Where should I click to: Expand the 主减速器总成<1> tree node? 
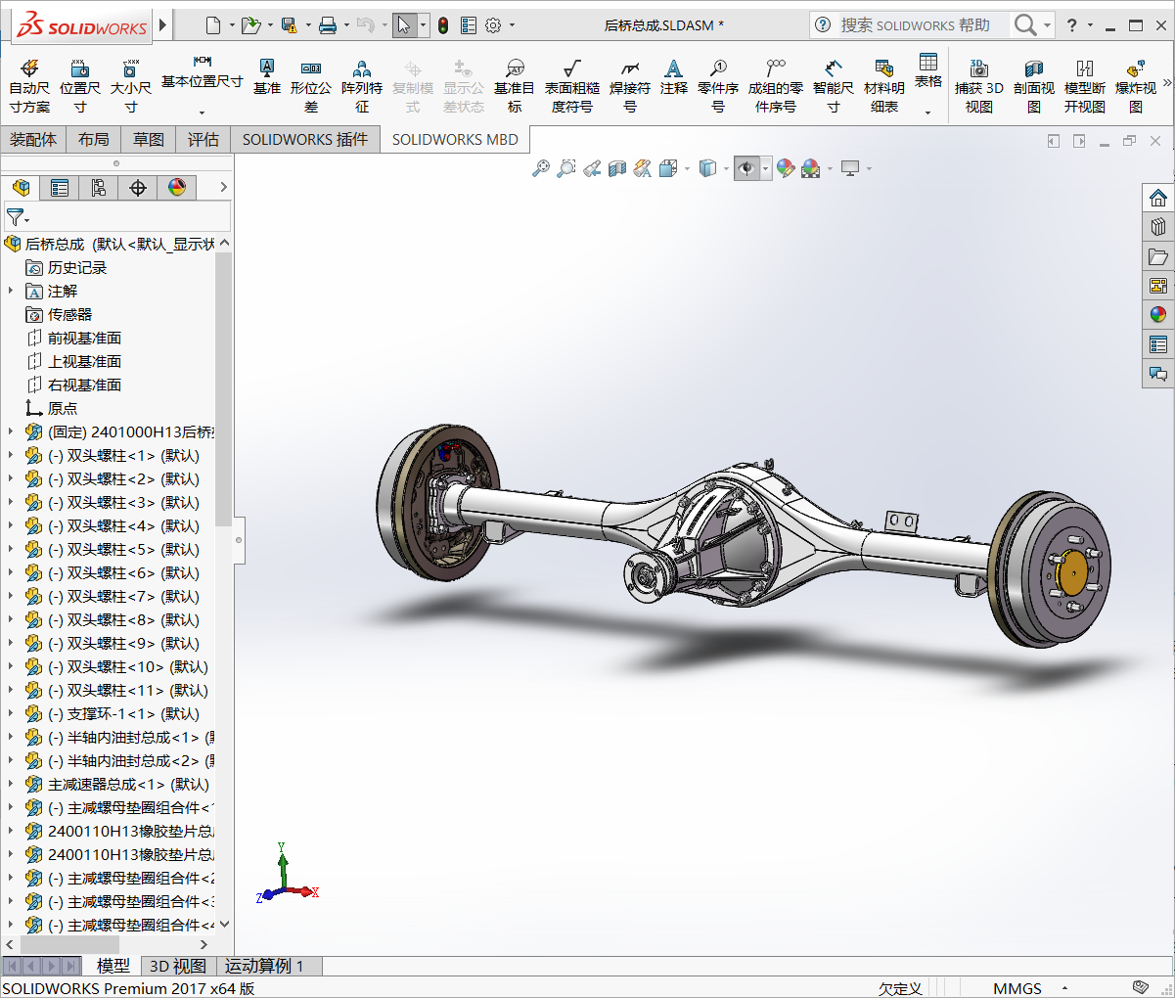(x=11, y=784)
